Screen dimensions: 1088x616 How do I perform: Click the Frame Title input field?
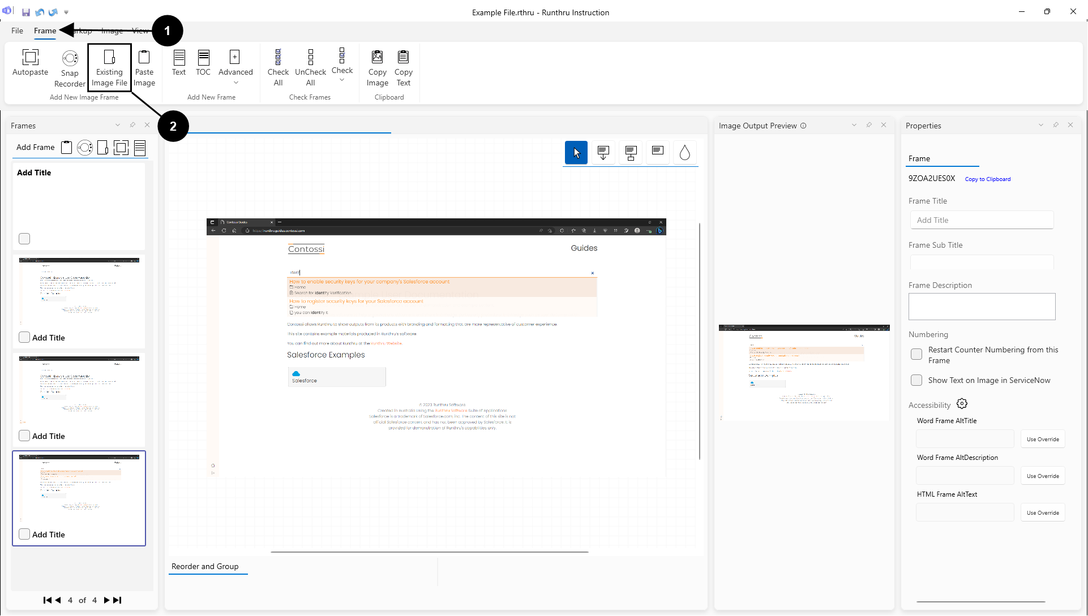[x=981, y=220]
